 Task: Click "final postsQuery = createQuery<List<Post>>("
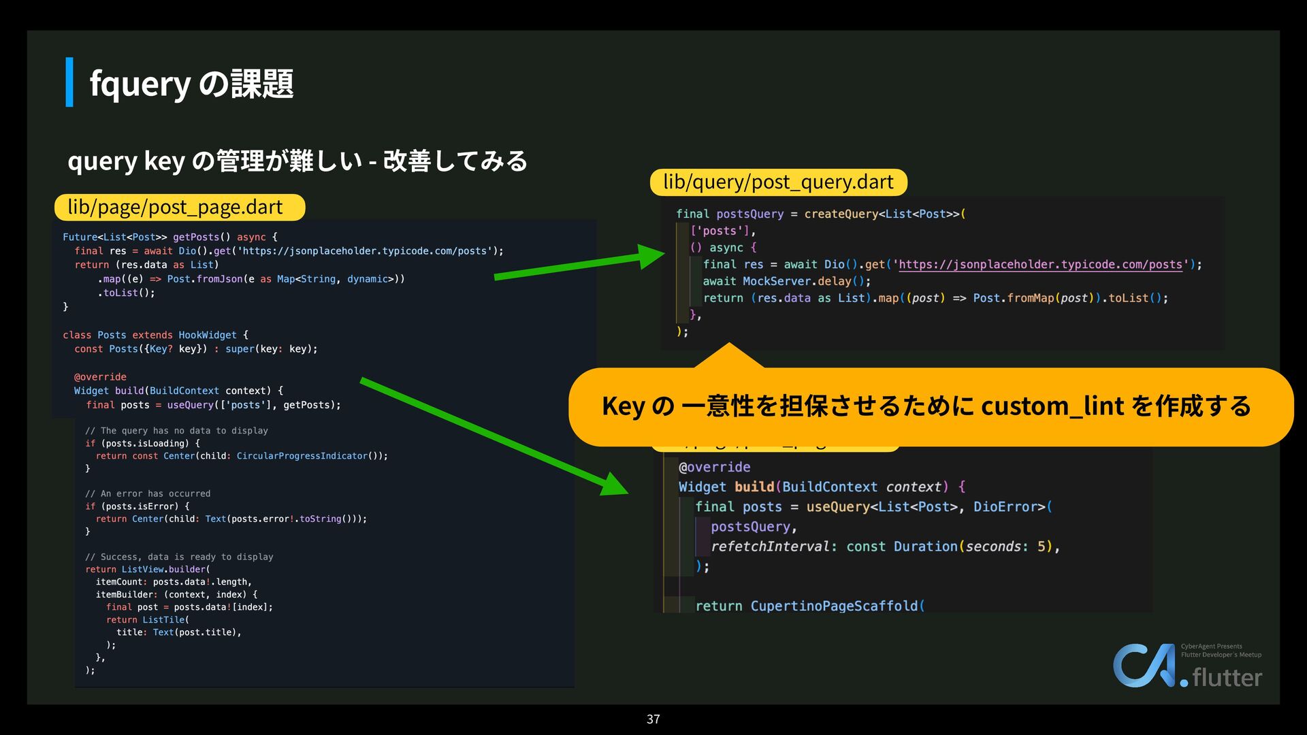point(821,214)
